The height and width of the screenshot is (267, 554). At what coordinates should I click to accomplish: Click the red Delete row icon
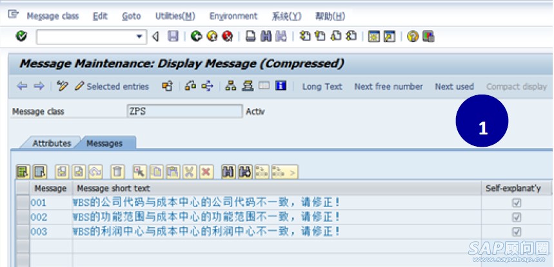[x=206, y=171]
